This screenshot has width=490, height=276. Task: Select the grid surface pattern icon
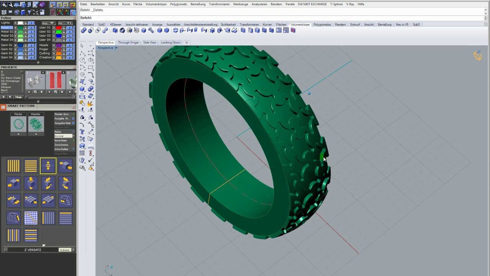click(31, 200)
